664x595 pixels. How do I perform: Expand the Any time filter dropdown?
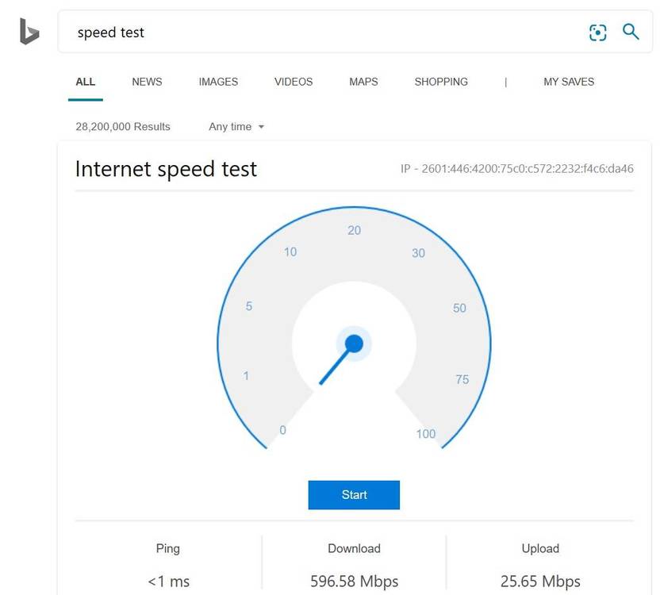(x=236, y=127)
